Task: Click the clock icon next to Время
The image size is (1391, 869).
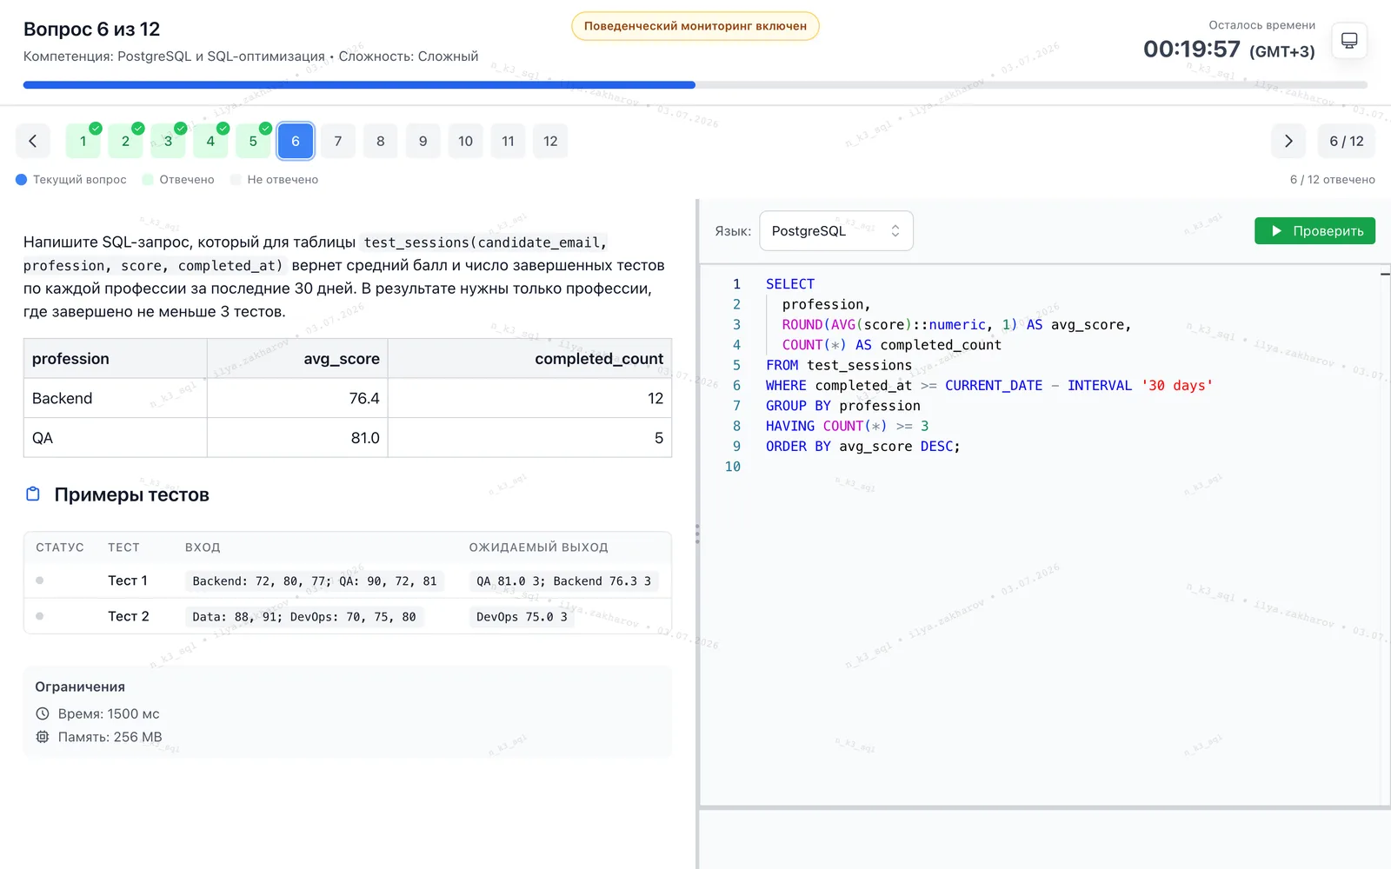Action: (x=43, y=713)
